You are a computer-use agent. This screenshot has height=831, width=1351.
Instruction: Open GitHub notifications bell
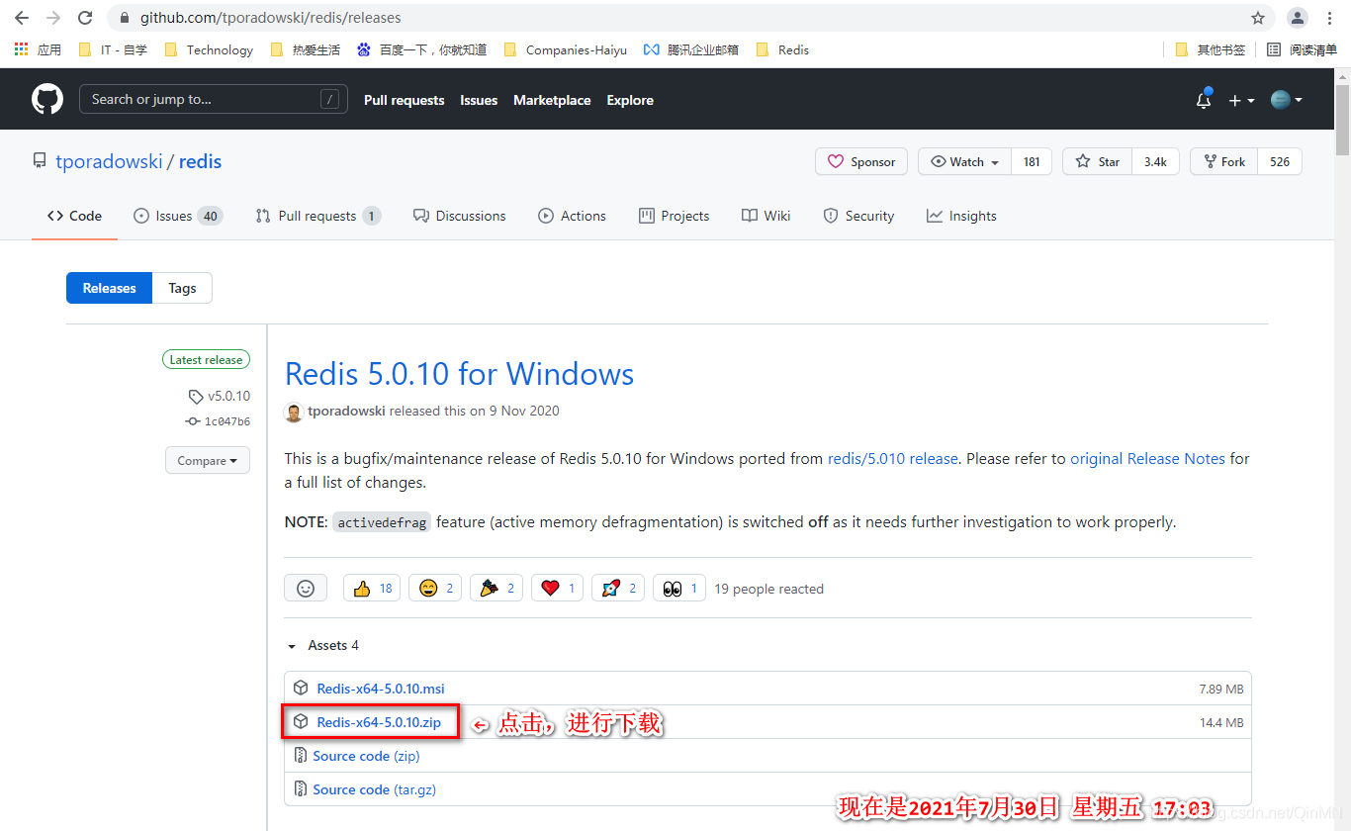coord(1204,100)
